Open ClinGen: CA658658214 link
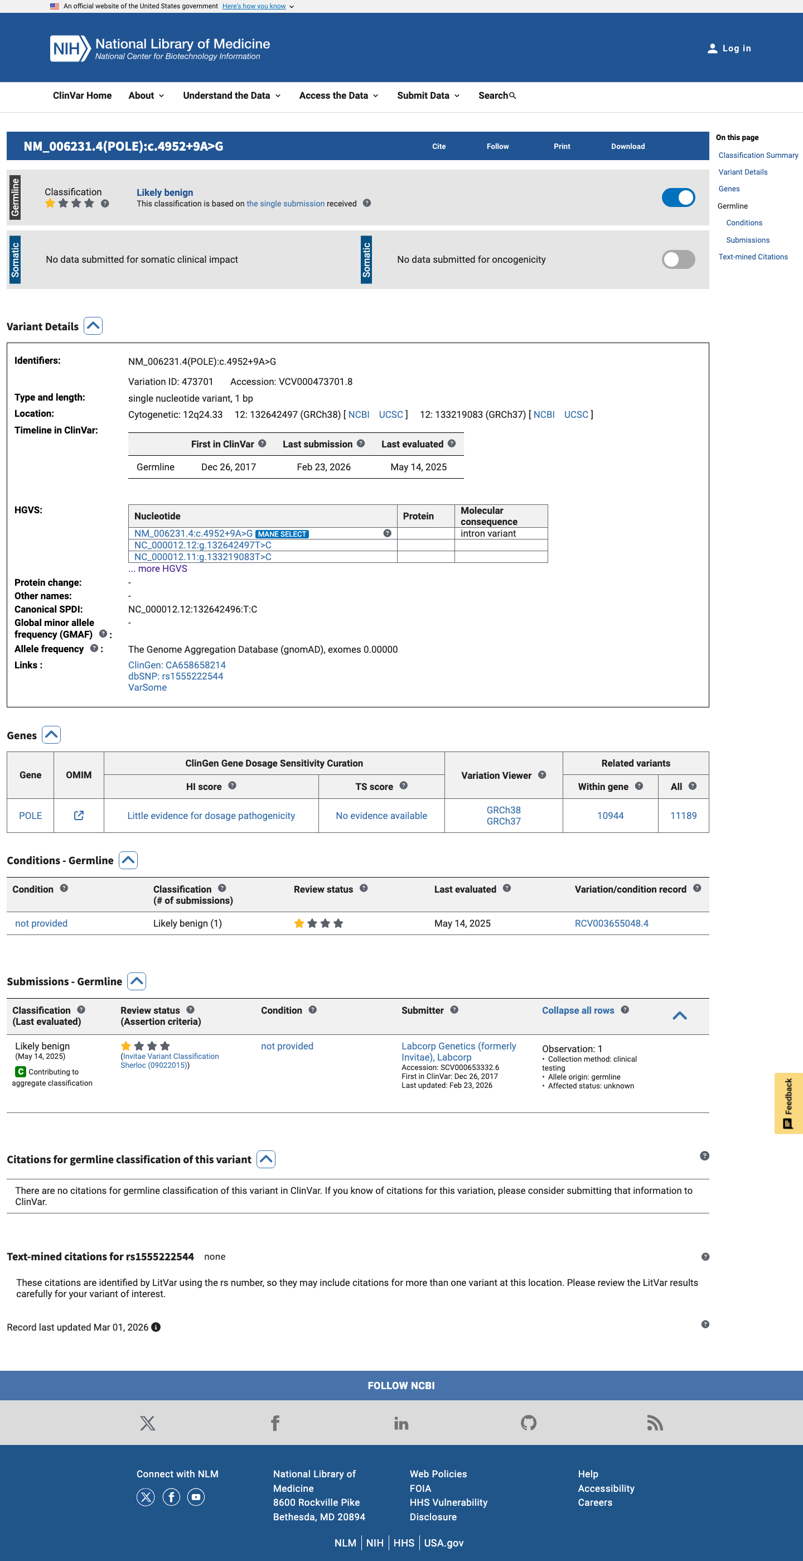Viewport: 803px width, 1561px height. [177, 666]
